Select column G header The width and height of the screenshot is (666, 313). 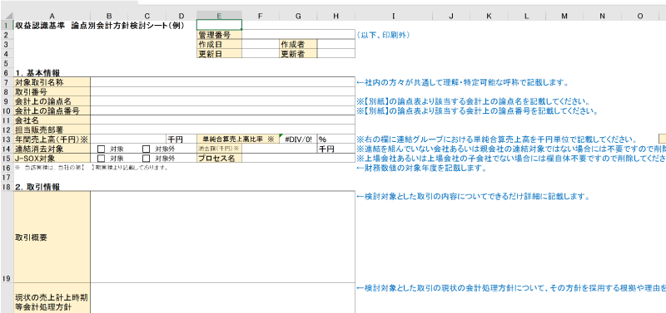[298, 16]
